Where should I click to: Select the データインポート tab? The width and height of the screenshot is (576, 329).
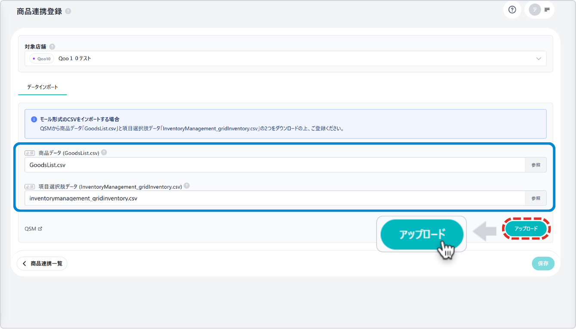pos(43,87)
